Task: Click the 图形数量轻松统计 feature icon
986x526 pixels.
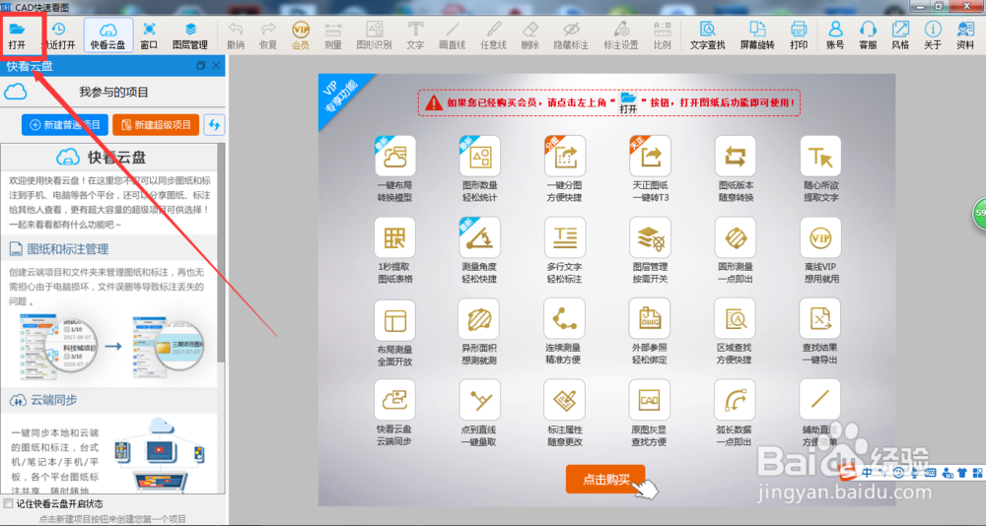Action: (480, 156)
